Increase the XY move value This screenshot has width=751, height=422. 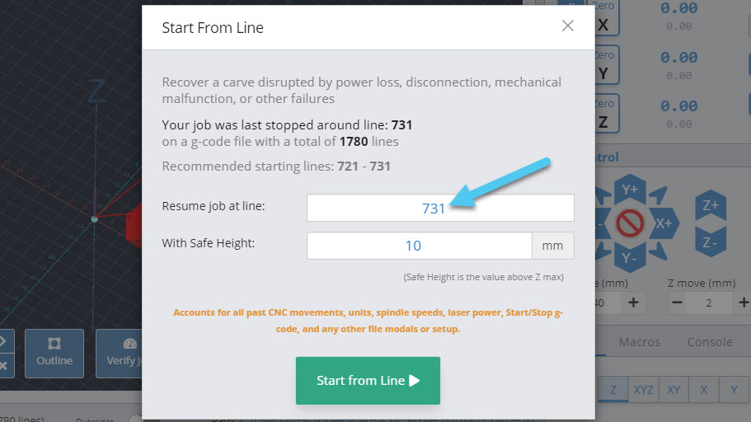[633, 302]
